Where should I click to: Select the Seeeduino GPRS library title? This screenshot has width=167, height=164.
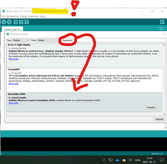coord(16,94)
